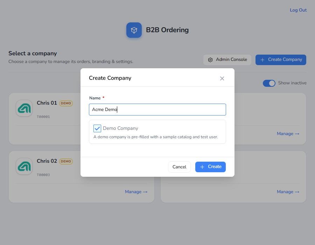Click the Cancel button in dialog
This screenshot has width=315, height=245.
coord(179,167)
